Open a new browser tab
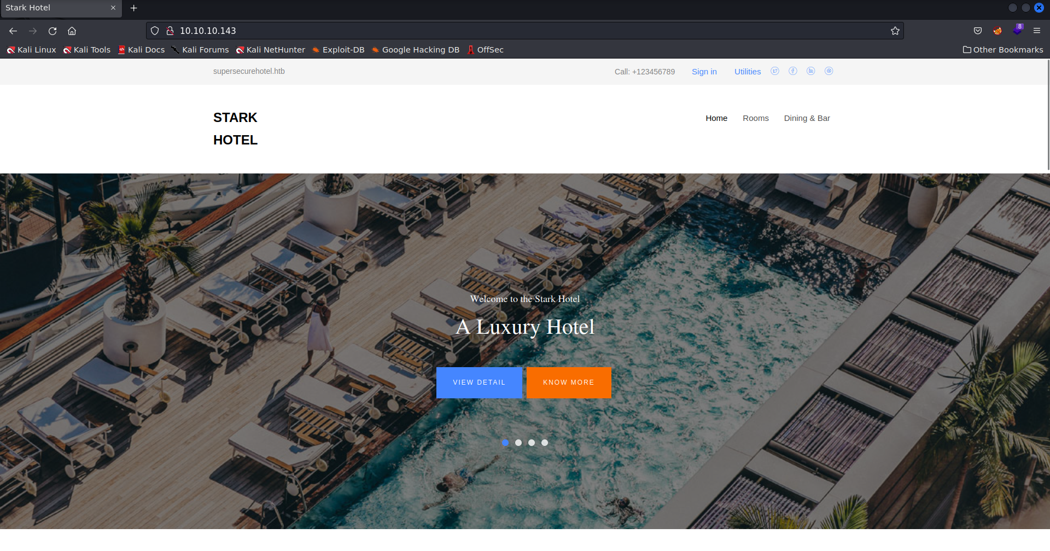 click(x=133, y=8)
